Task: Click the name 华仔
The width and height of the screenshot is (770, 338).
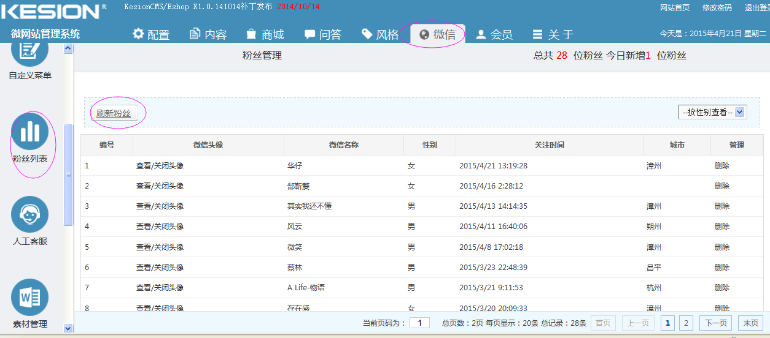Action: [x=295, y=165]
